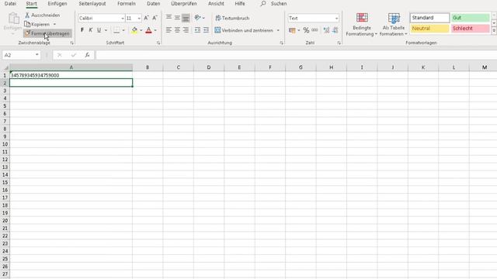The height and width of the screenshot is (279, 497).
Task: Switch to the Ansicht tab
Action: (x=216, y=4)
